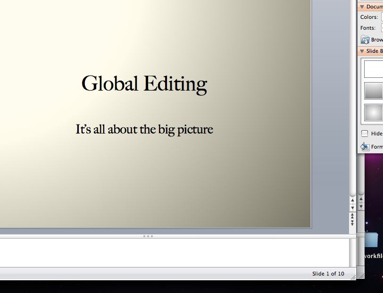Choose the plain white slide background swatch
383x293 pixels.
[374, 69]
